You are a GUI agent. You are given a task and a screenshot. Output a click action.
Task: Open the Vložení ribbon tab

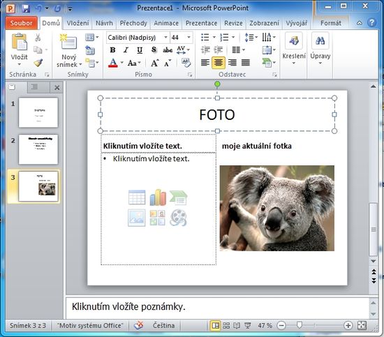coord(77,23)
